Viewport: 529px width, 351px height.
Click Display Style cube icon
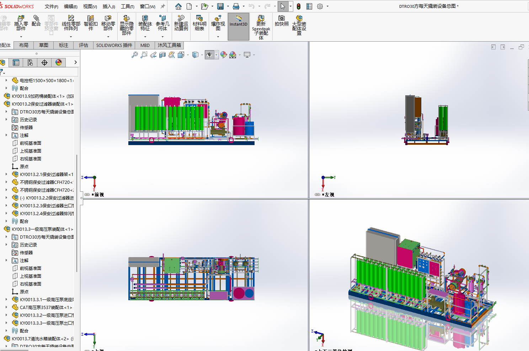pos(195,55)
